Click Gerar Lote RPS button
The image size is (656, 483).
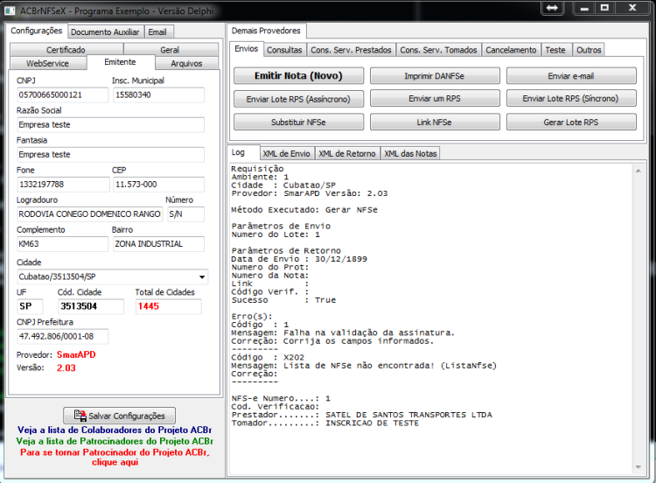tap(571, 122)
